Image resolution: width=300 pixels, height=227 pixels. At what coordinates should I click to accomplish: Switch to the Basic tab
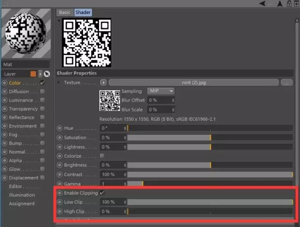point(65,13)
